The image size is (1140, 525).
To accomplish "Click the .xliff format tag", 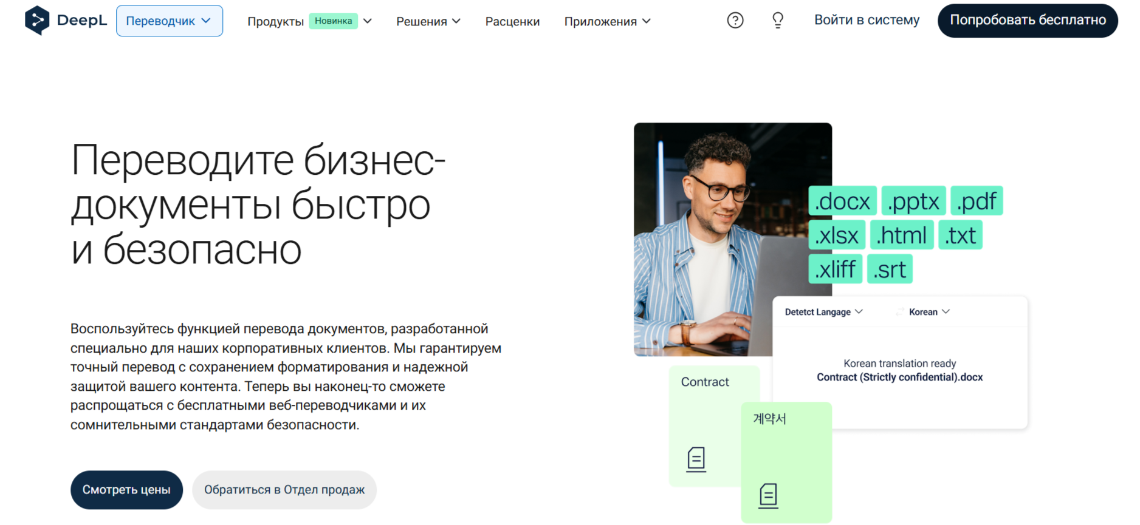I will [x=836, y=269].
